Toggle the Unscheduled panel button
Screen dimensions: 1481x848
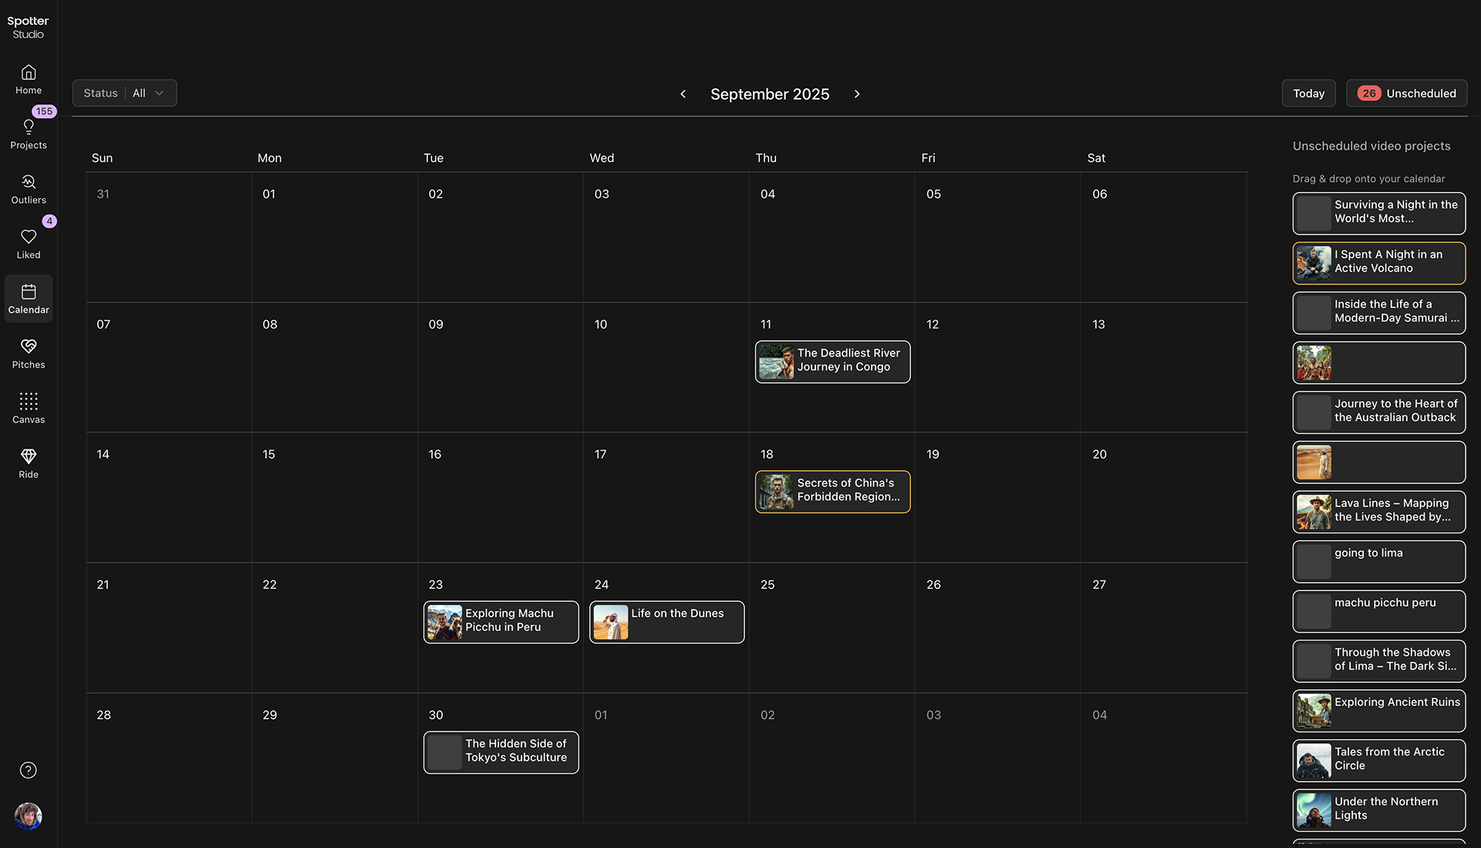tap(1406, 93)
